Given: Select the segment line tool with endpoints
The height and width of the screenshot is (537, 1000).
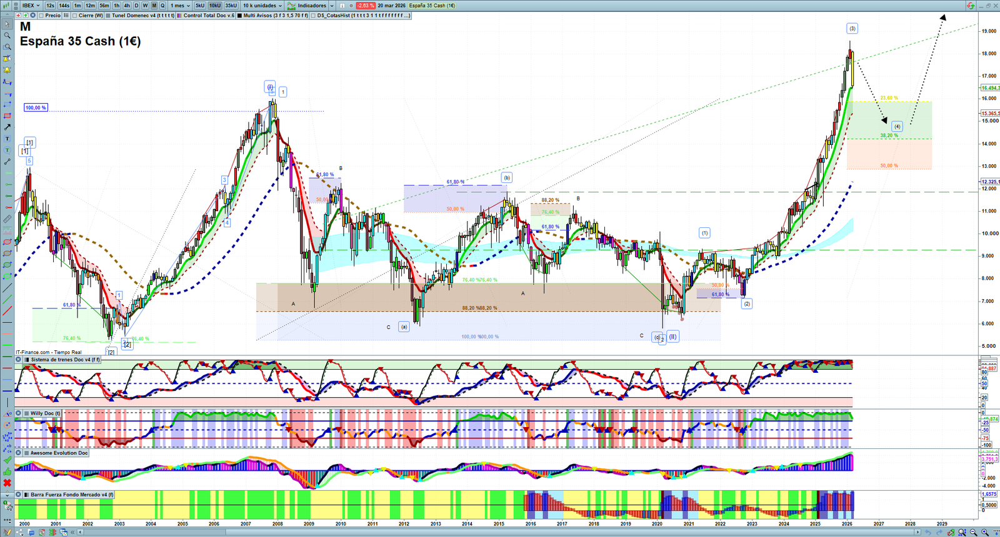Looking at the screenshot, I should [x=7, y=162].
